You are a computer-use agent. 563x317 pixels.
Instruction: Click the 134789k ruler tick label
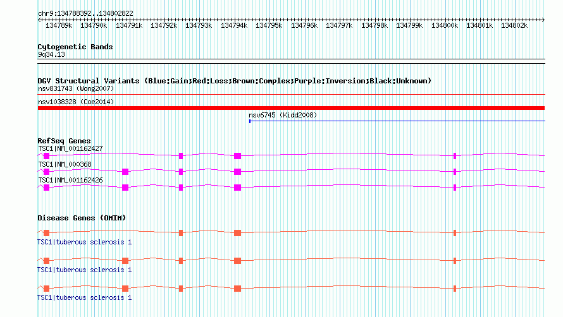click(x=59, y=25)
